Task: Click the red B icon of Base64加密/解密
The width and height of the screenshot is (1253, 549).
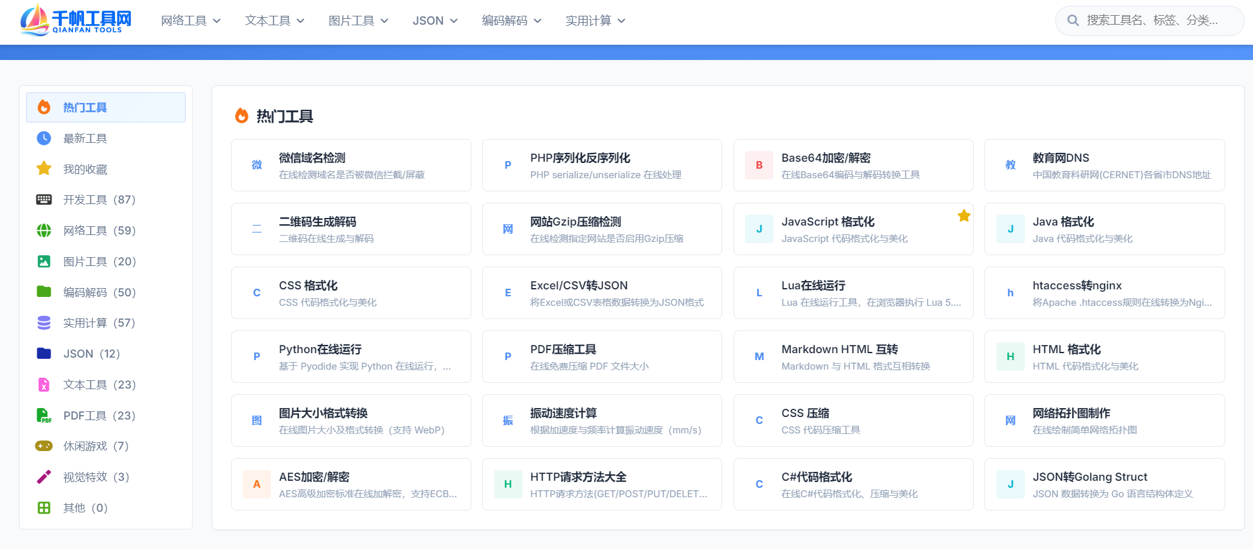Action: 759,165
